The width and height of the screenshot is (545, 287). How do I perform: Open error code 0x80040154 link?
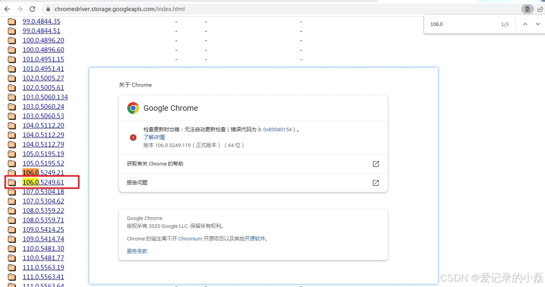277,129
